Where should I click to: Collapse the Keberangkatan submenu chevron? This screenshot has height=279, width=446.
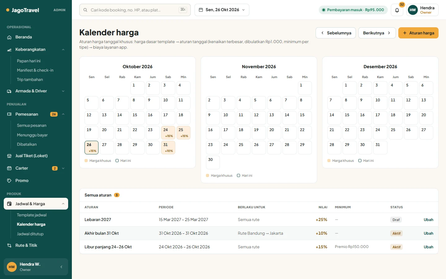(63, 50)
